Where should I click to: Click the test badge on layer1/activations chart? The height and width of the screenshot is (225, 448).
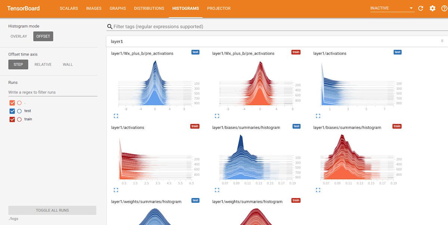click(x=398, y=52)
